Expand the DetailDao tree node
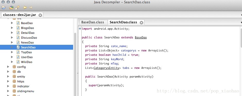The height and width of the screenshot is (96, 242). coord(12,33)
